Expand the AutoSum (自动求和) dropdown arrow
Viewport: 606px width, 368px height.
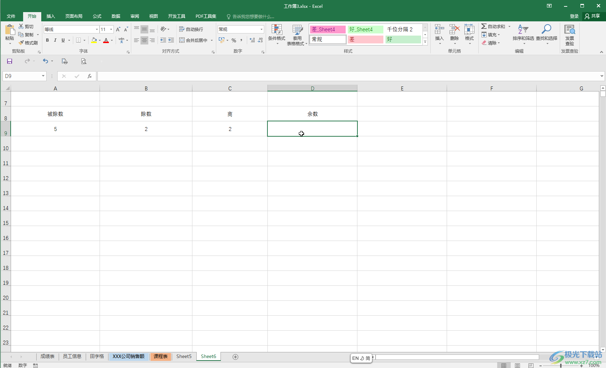coord(509,27)
